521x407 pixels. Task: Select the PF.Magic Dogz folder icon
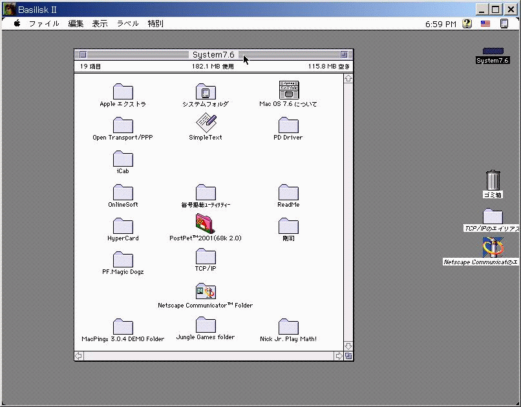click(x=123, y=259)
